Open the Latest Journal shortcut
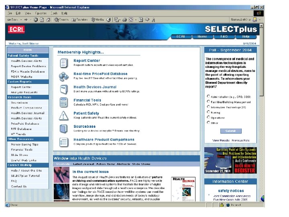The height and width of the screenshot is (217, 289). coord(83,164)
